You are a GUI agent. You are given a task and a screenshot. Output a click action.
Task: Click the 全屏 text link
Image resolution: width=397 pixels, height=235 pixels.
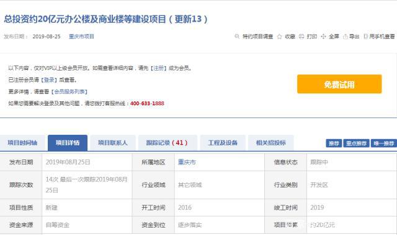(x=334, y=36)
